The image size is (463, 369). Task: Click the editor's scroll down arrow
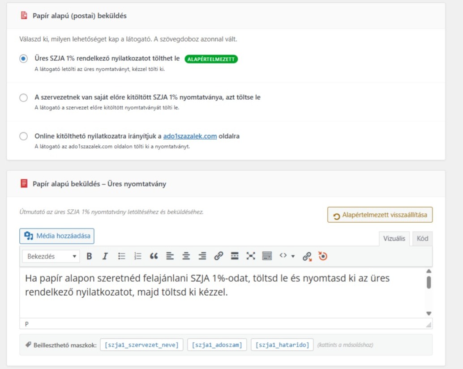click(429, 314)
